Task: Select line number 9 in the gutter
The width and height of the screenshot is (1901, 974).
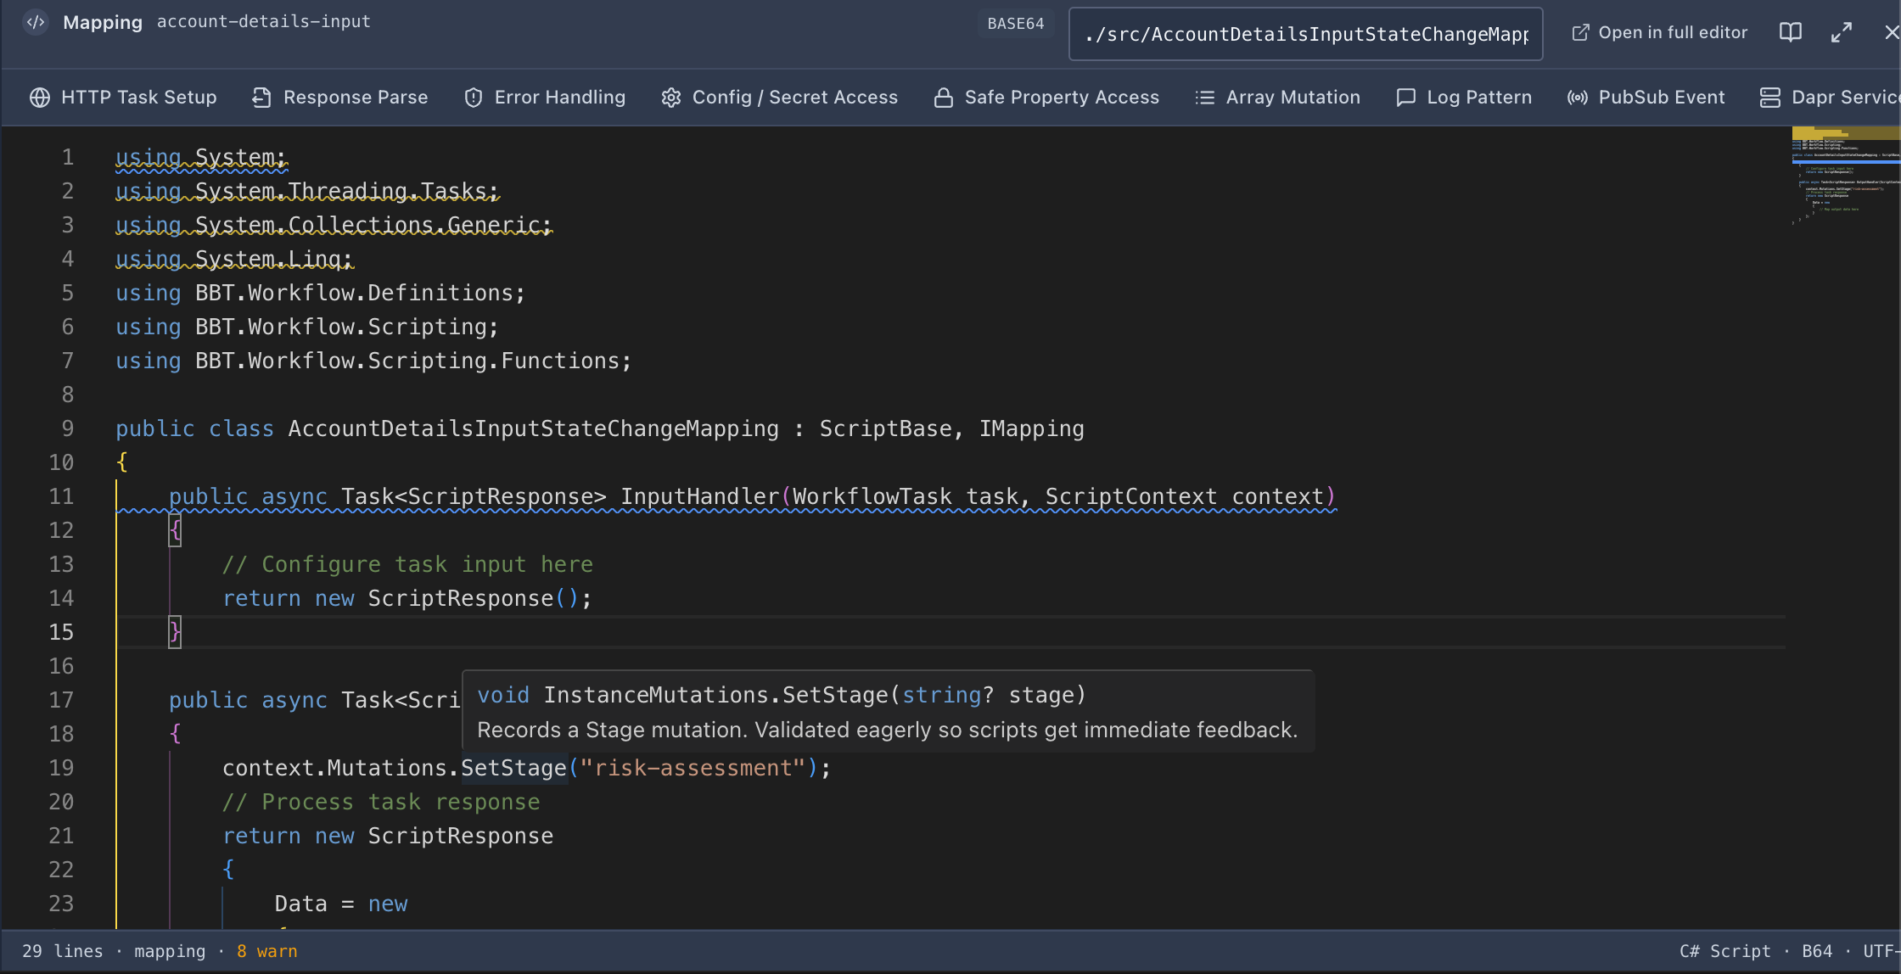Action: click(68, 428)
